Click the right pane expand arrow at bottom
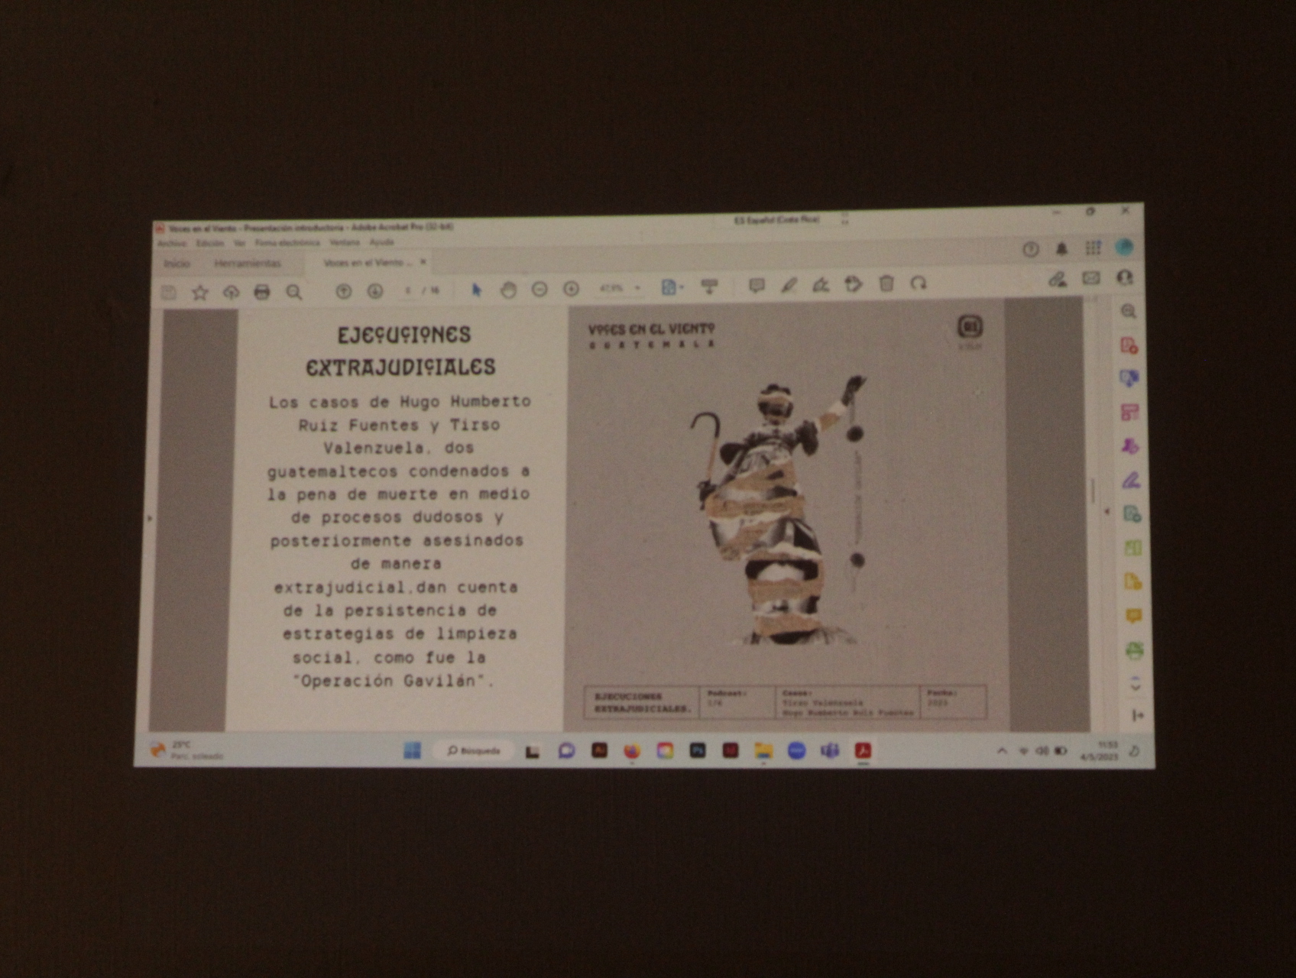This screenshot has height=978, width=1296. pyautogui.click(x=1137, y=716)
